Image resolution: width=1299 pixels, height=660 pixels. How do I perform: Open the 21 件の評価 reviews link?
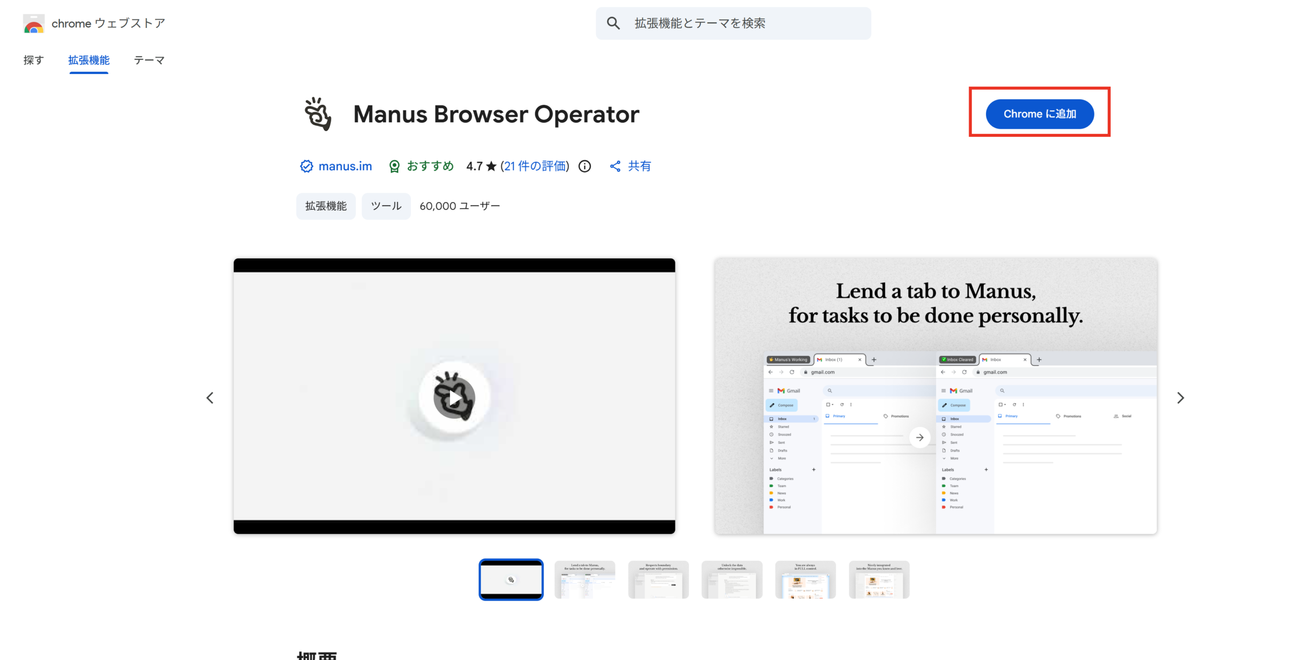point(534,166)
